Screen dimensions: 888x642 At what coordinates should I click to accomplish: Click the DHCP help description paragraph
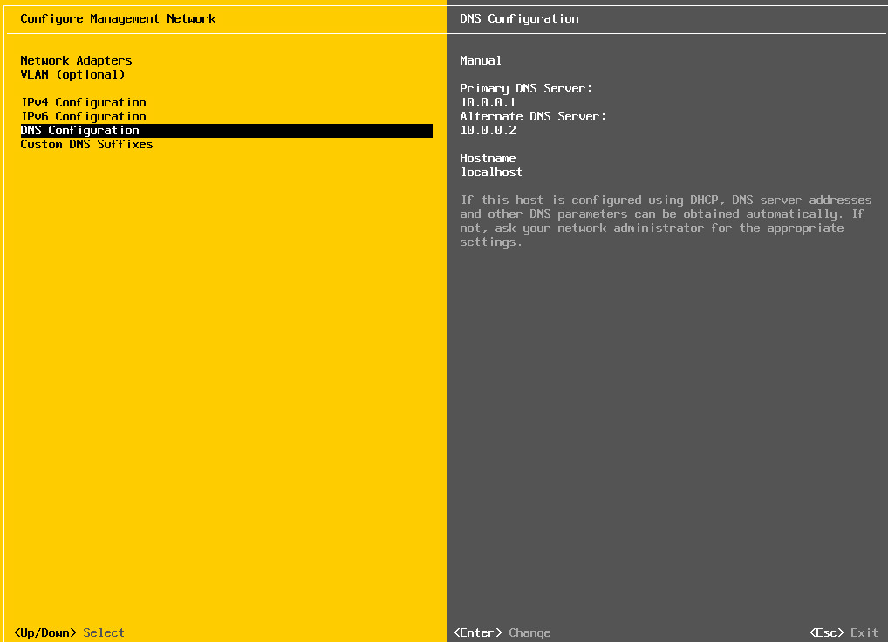tap(666, 222)
